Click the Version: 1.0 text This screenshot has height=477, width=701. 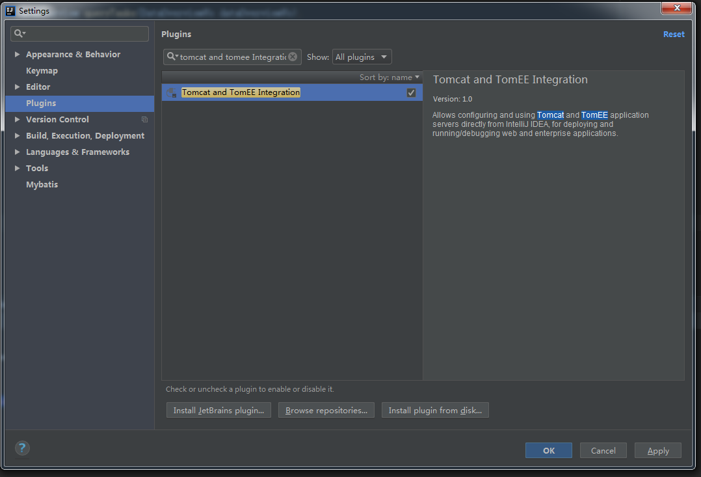pos(453,99)
